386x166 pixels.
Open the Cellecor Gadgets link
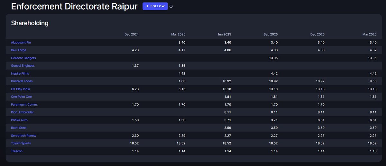(23, 58)
